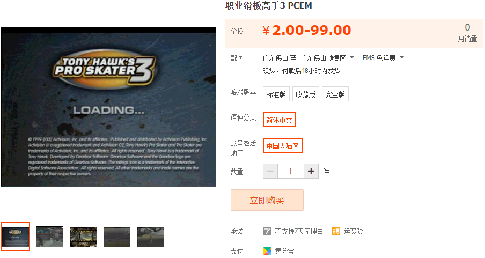Click the quantity input field
Viewport: 485px width, 258px height.
(x=290, y=171)
